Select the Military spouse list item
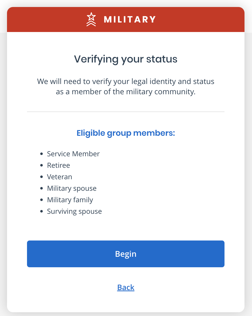The width and height of the screenshot is (252, 316). point(72,188)
